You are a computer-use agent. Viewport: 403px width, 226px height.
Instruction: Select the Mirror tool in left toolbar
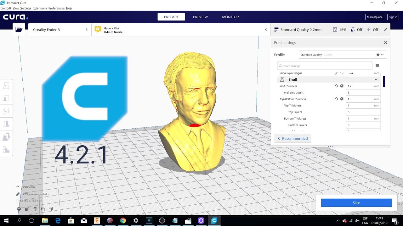pyautogui.click(x=6, y=124)
